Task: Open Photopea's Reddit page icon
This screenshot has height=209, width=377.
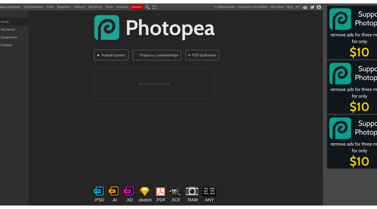Action: click(305, 7)
